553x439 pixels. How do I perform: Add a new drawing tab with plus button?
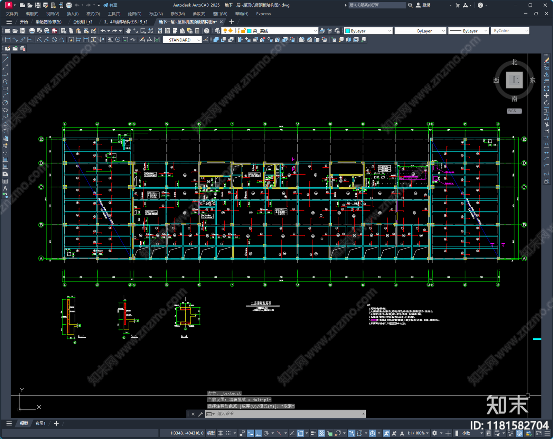pos(232,22)
